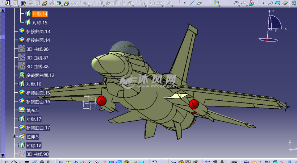297x163 pixels.
Task: Click the flag note with leader icon
Action: [244, 3]
